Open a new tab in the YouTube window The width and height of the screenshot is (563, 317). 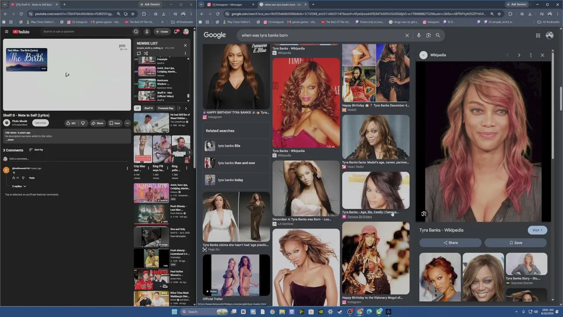click(64, 4)
